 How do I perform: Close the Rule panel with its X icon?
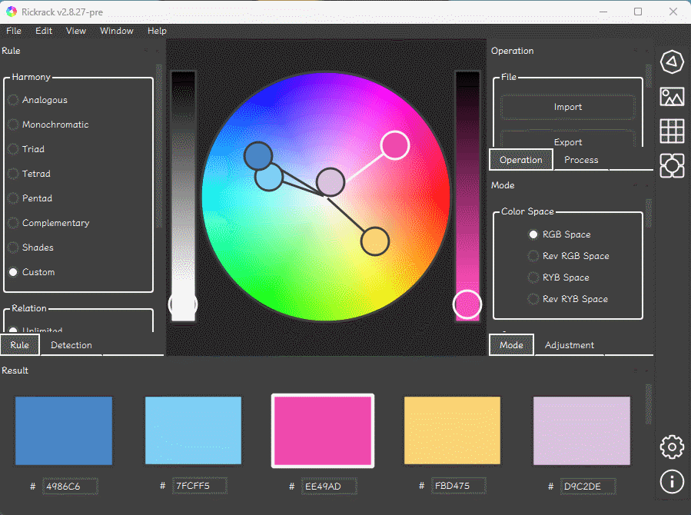[x=158, y=51]
